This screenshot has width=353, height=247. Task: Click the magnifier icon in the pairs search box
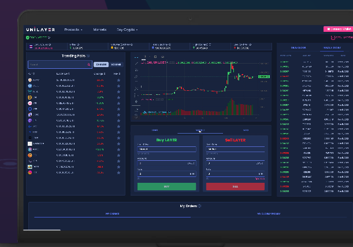[88, 65]
